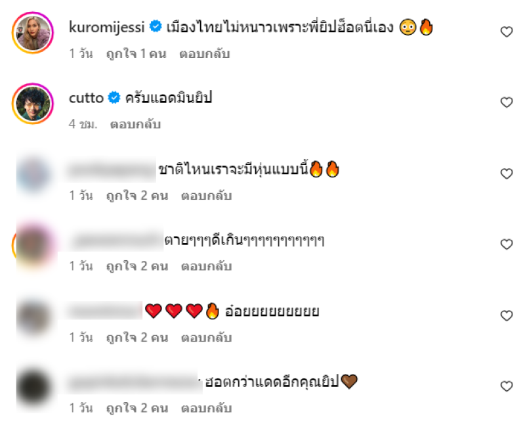The image size is (525, 431).
Task: Heart the อ่อยยยย comment
Action: point(507,315)
